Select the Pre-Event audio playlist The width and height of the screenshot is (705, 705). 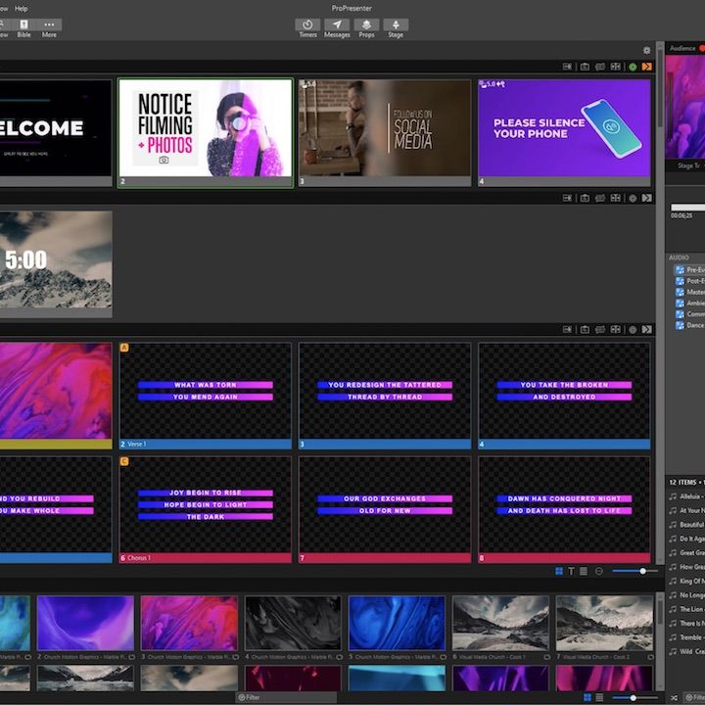click(693, 269)
